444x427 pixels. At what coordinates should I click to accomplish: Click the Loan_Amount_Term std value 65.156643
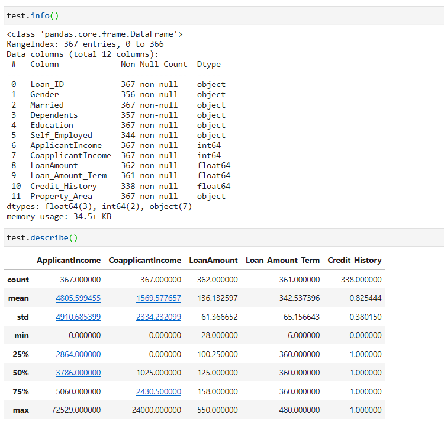(x=301, y=317)
